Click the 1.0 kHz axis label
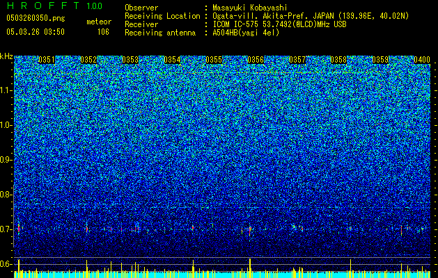Image resolution: width=438 pixels, height=278 pixels. click(x=6, y=125)
